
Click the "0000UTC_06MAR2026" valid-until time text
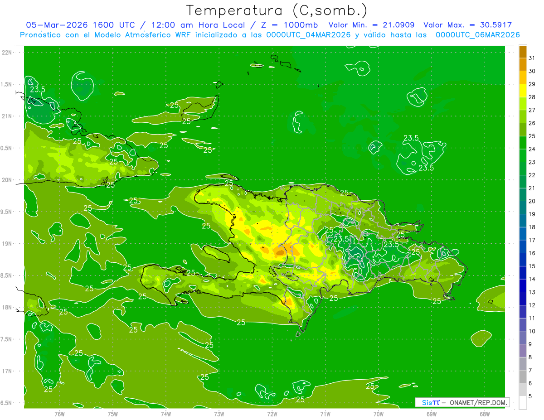click(x=477, y=35)
